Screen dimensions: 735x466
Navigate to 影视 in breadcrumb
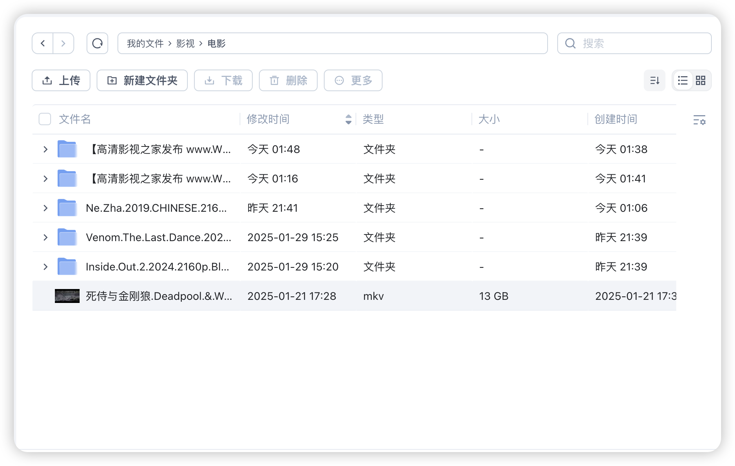click(x=185, y=43)
